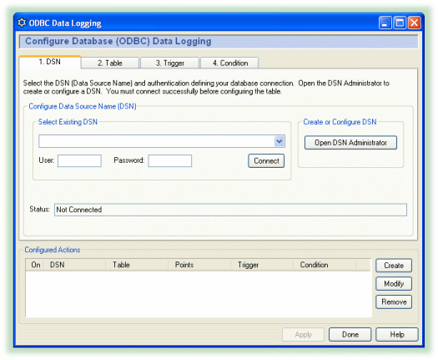Viewport: 438px width, 360px height.
Task: Click the gear icon in title bar
Action: coord(22,23)
